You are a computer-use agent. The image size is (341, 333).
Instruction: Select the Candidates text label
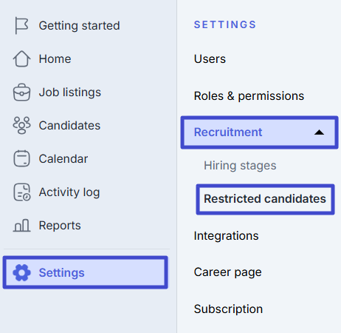[x=69, y=126]
